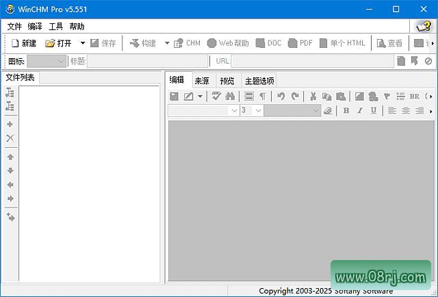The width and height of the screenshot is (438, 297).
Task: Click the 单个 HTML output button
Action: 342,43
